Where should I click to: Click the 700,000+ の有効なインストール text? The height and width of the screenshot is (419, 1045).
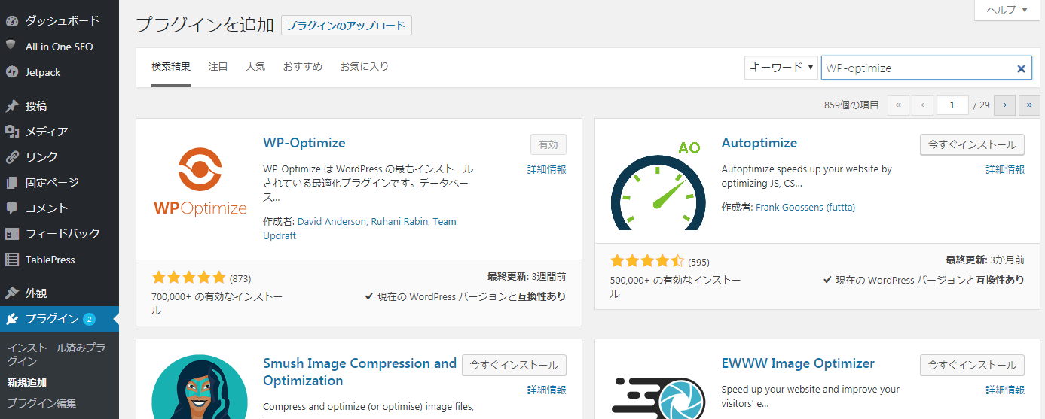click(217, 304)
